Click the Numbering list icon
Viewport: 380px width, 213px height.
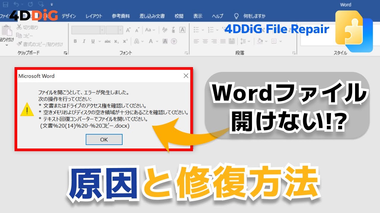click(210, 30)
